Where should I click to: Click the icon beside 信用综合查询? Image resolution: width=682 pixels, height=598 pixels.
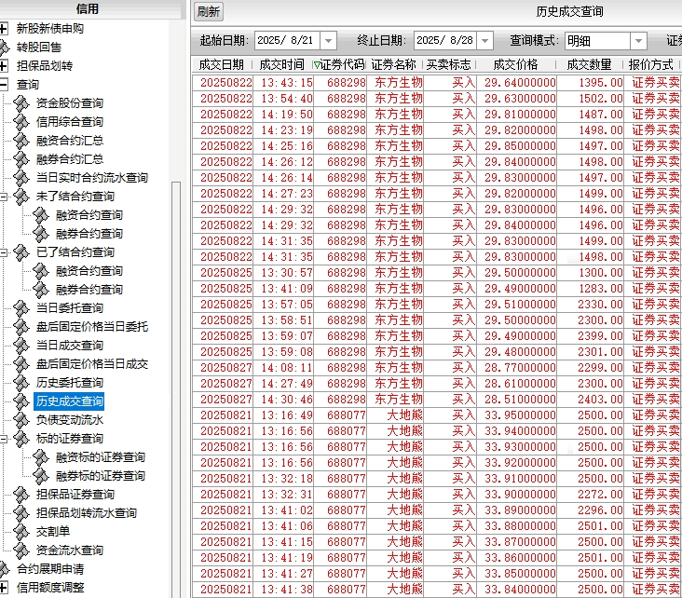click(20, 122)
